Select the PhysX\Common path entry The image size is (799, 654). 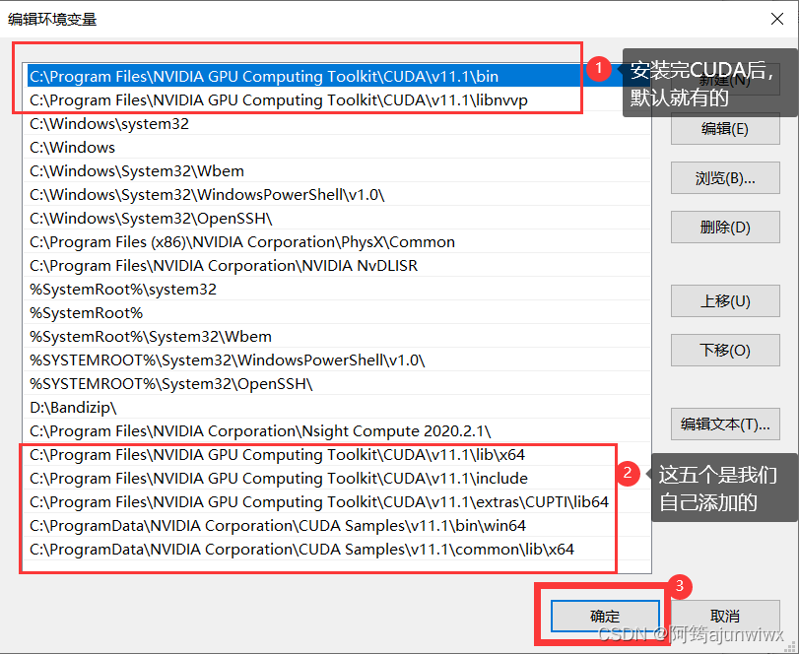336,242
